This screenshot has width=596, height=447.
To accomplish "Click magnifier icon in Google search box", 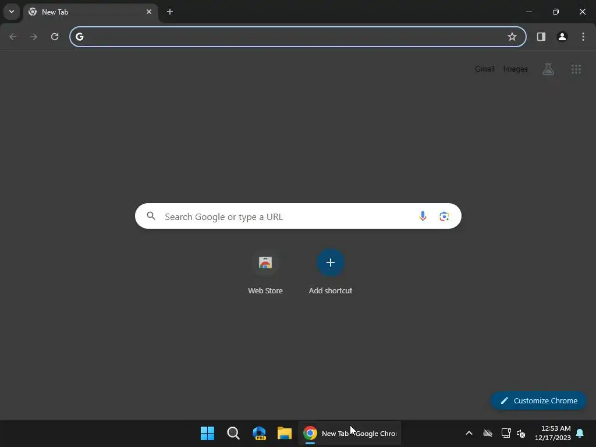I will (151, 217).
